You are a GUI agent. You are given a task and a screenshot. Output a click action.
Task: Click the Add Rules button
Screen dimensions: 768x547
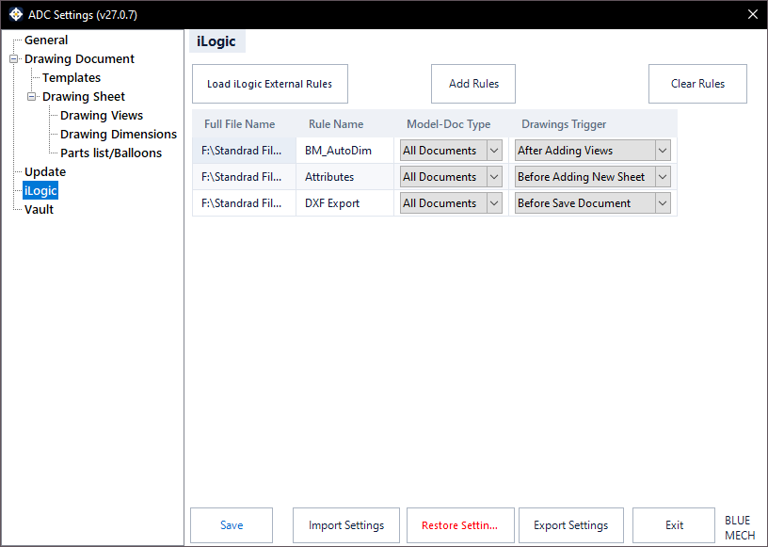[x=473, y=84]
